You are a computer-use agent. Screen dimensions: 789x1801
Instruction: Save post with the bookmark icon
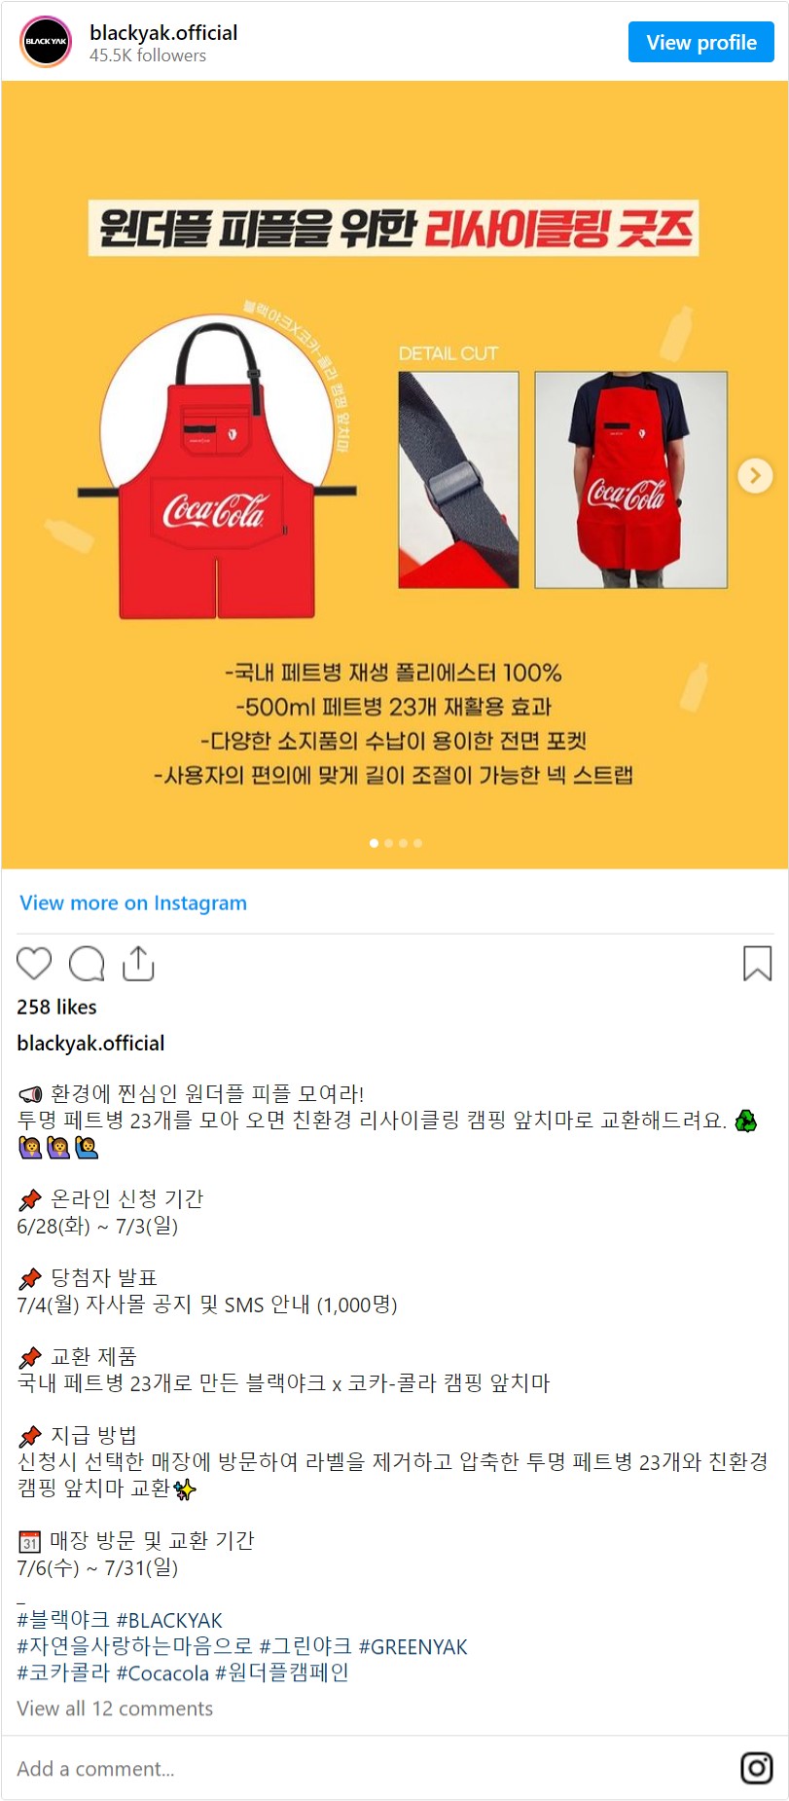point(757,963)
